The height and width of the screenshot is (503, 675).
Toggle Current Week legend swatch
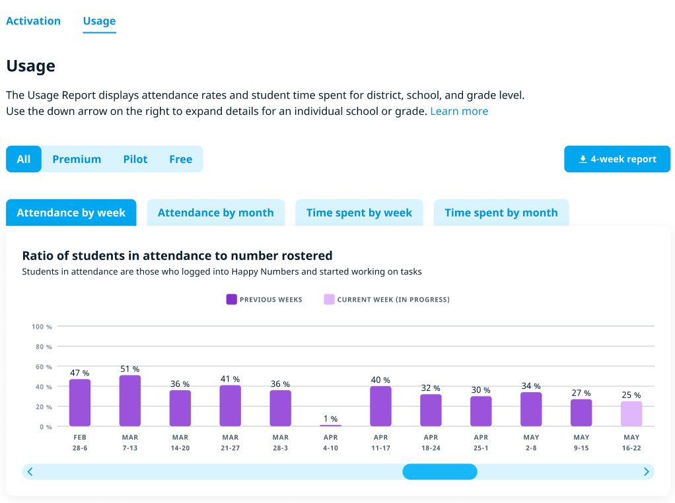coord(329,300)
